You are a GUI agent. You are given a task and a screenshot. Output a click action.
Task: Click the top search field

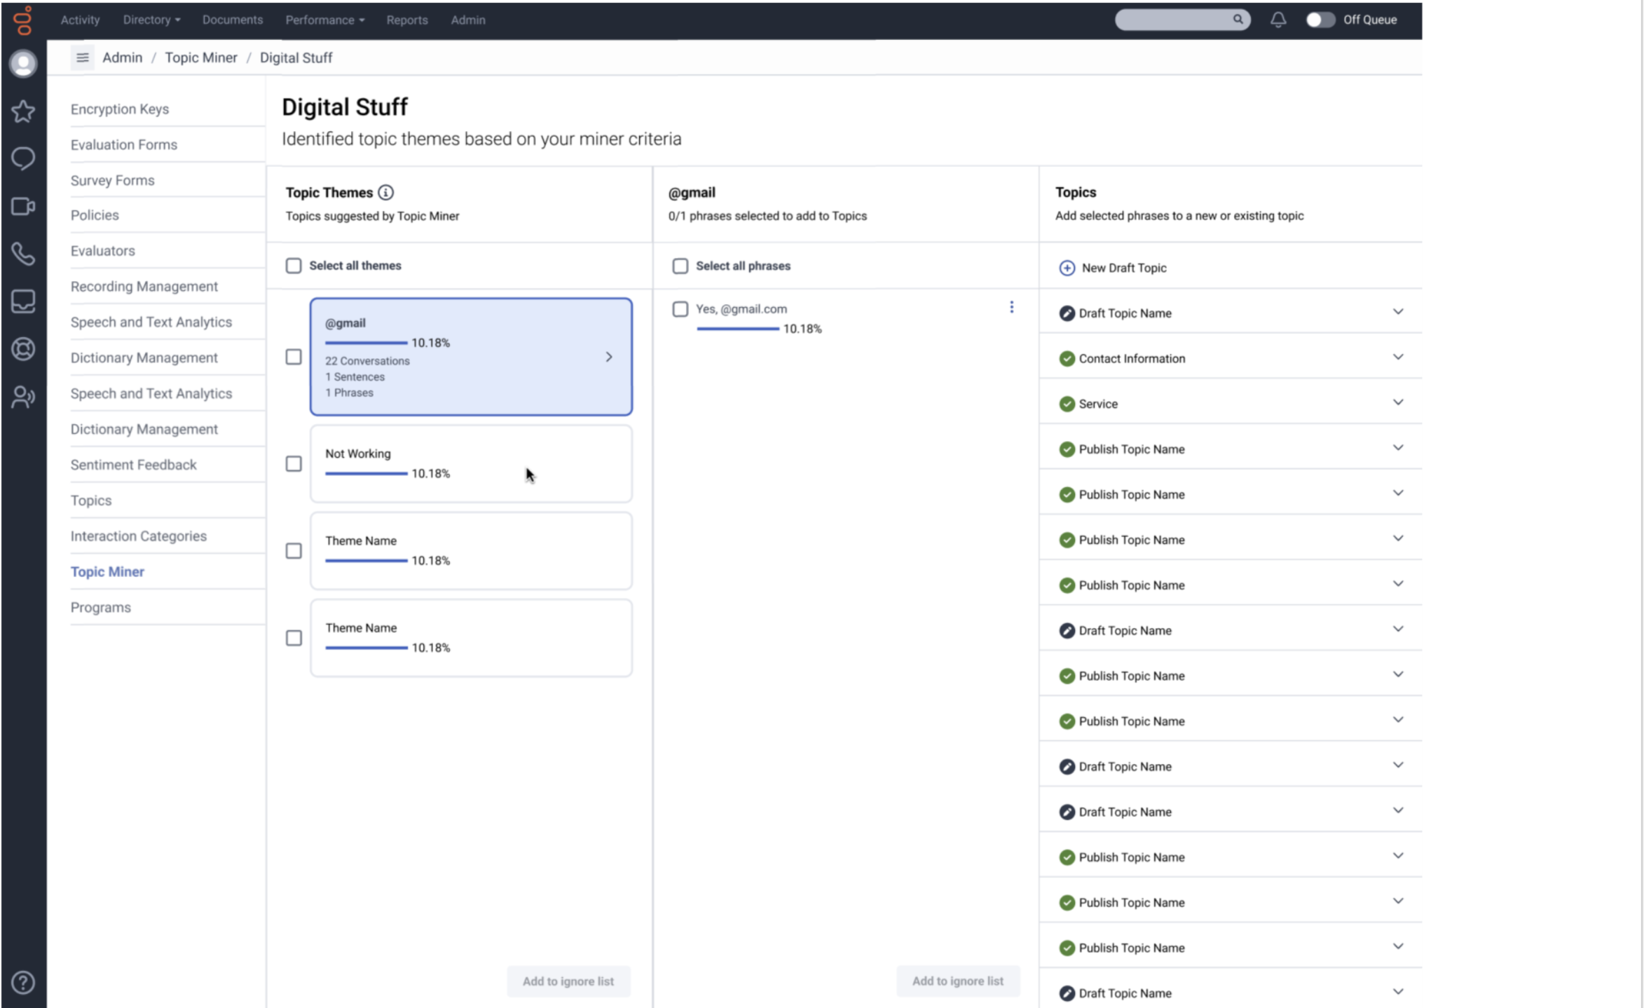point(1174,20)
